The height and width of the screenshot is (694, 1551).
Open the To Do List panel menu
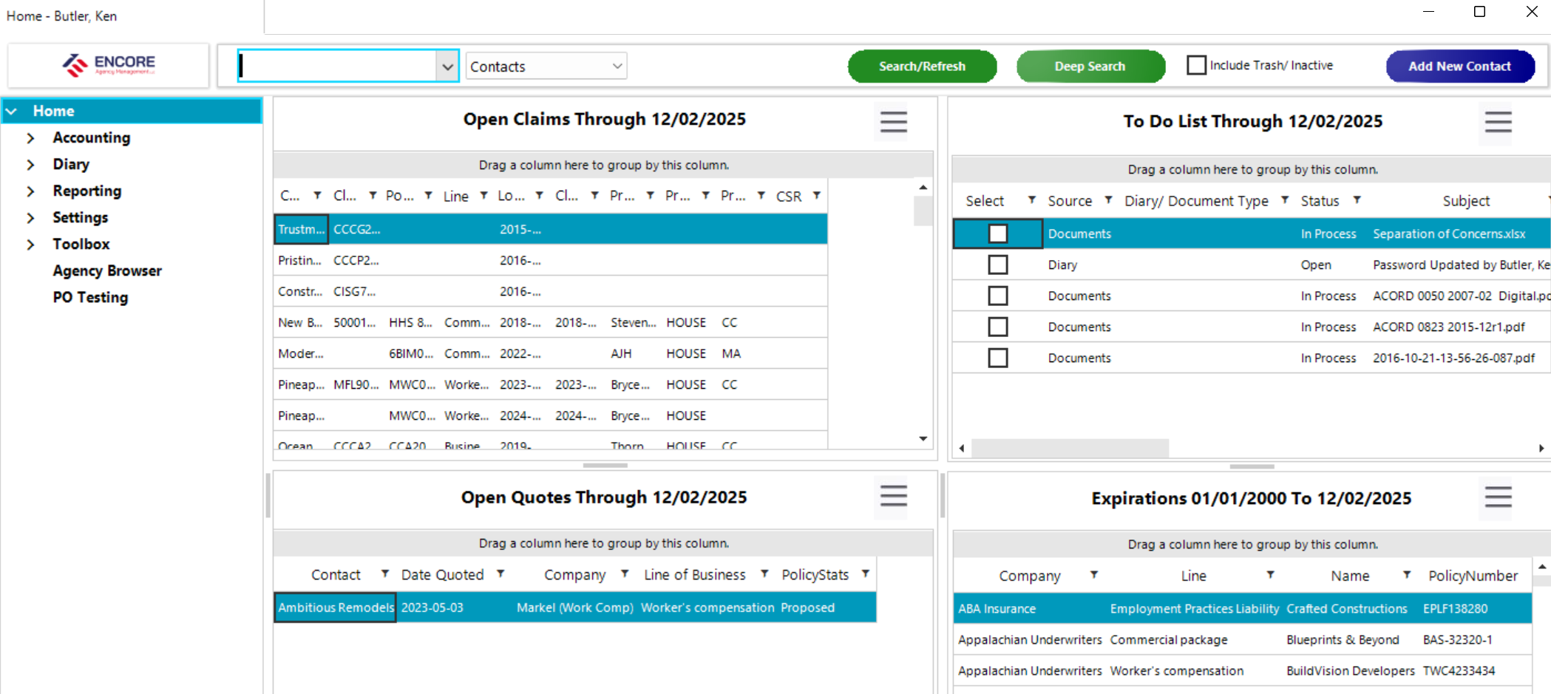(1497, 124)
